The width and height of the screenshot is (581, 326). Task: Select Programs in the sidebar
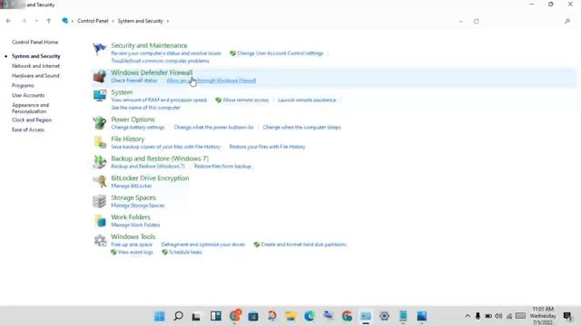tap(23, 85)
